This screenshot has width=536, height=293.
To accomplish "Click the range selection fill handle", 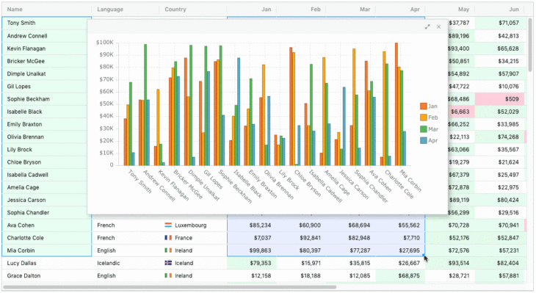I will [424, 255].
